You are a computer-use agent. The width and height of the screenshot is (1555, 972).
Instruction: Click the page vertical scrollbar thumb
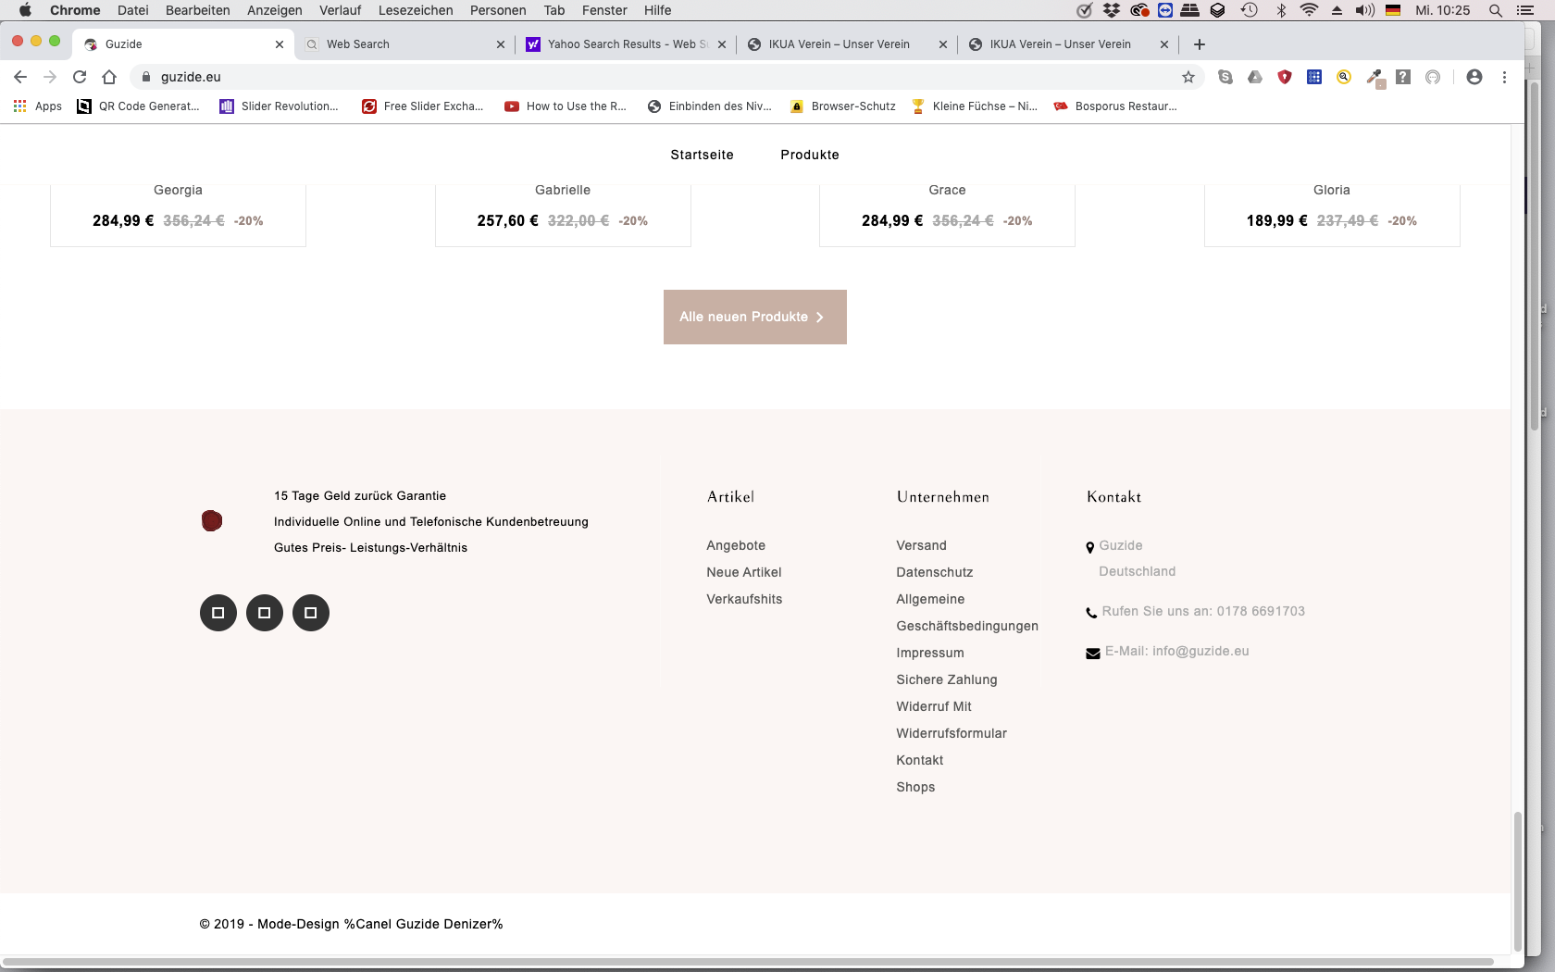(1518, 881)
